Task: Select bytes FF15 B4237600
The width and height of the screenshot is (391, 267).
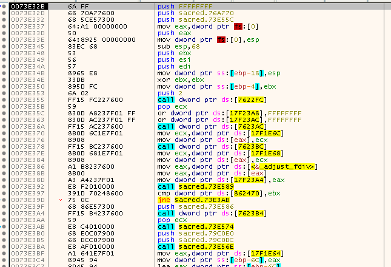Action: (x=95, y=213)
